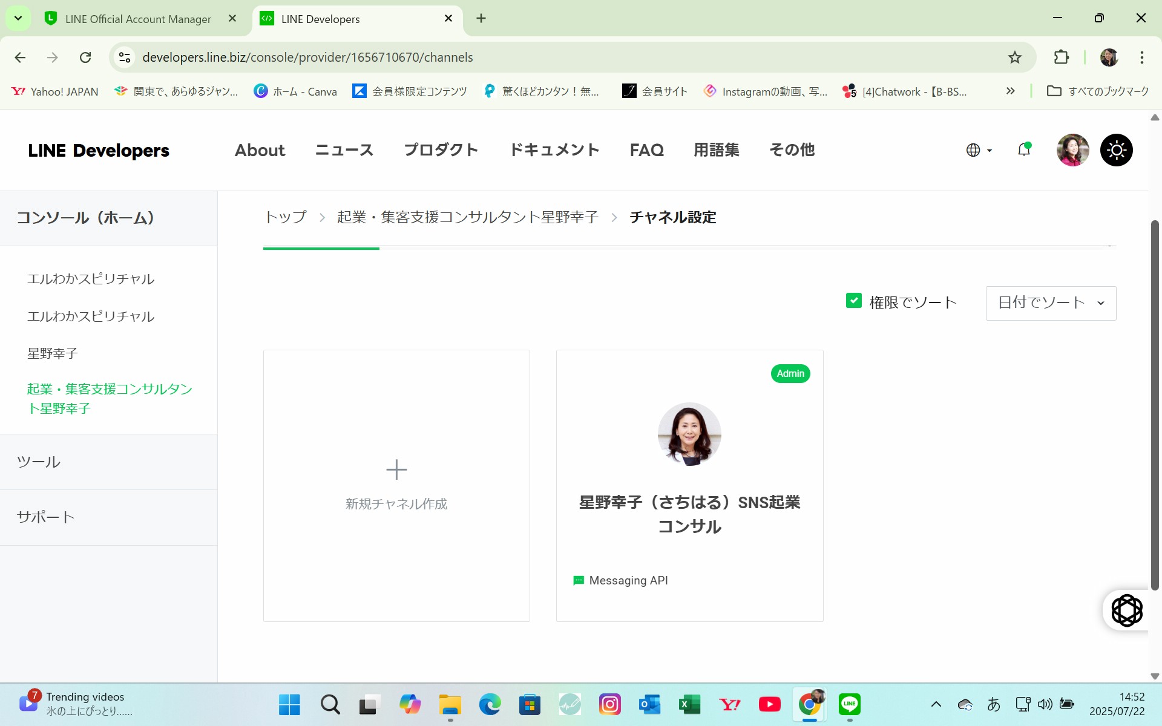Open the プロダクト menu
1162x726 pixels.
pos(441,150)
